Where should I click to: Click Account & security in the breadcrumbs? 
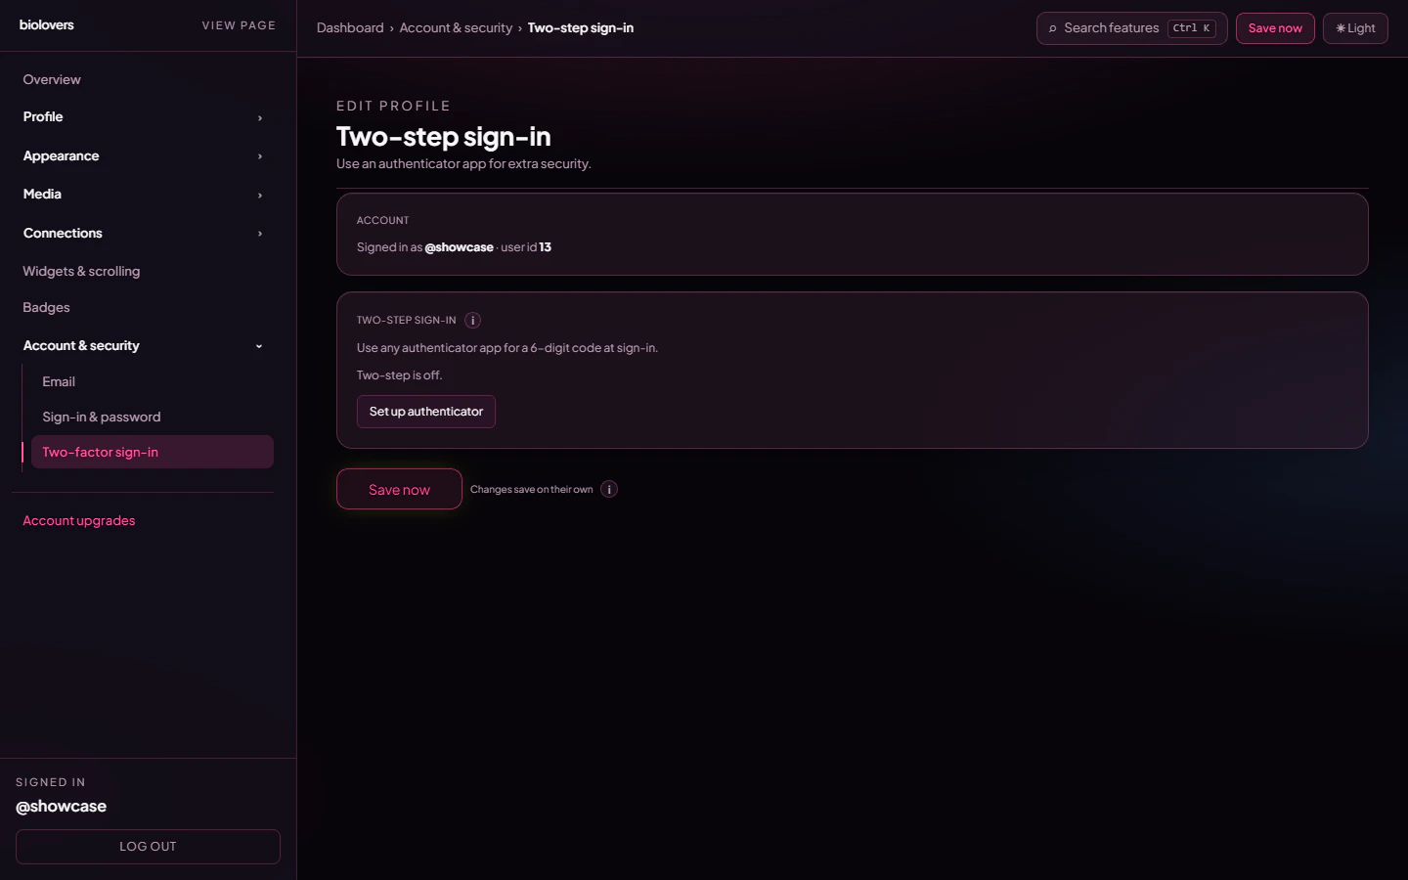(x=456, y=27)
